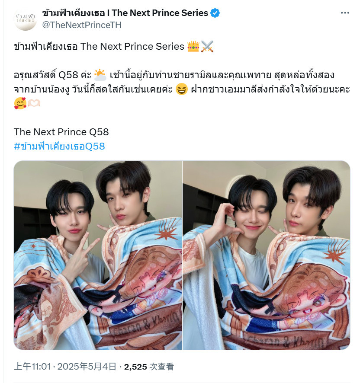Click the crossed swords emoji
Viewport: 360px width, 383px height.
(207, 46)
